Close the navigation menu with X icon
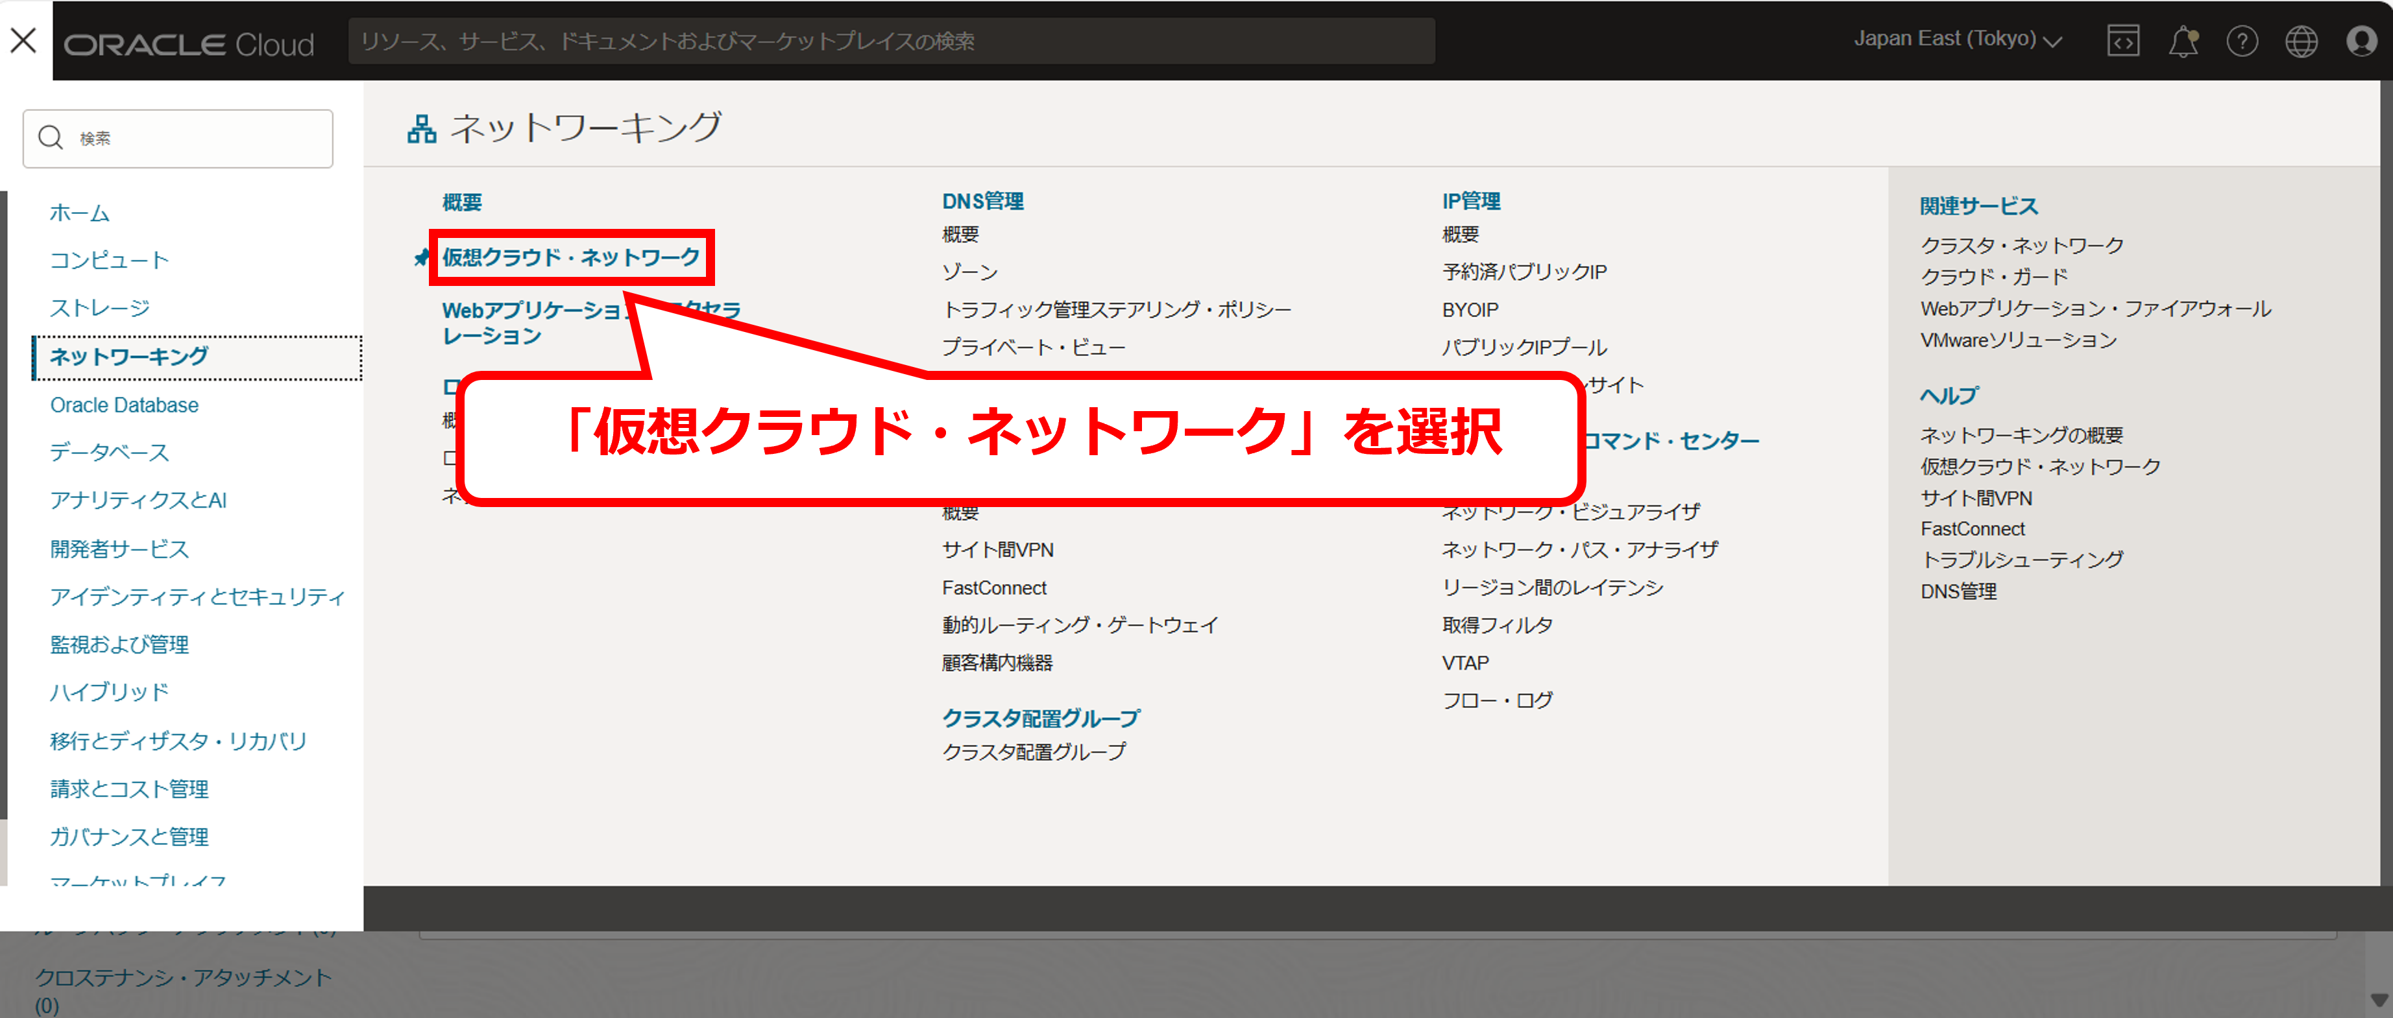2393x1018 pixels. pyautogui.click(x=23, y=40)
